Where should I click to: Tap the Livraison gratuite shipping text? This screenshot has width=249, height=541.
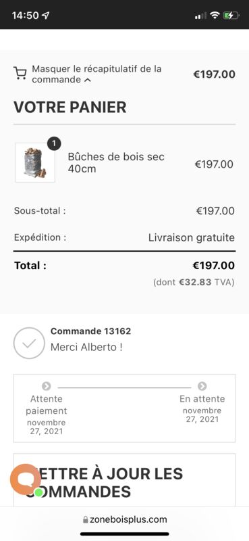coord(192,237)
